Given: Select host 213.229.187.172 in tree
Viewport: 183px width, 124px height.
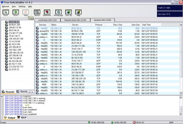Looking at the screenshot, I should point(16,67).
